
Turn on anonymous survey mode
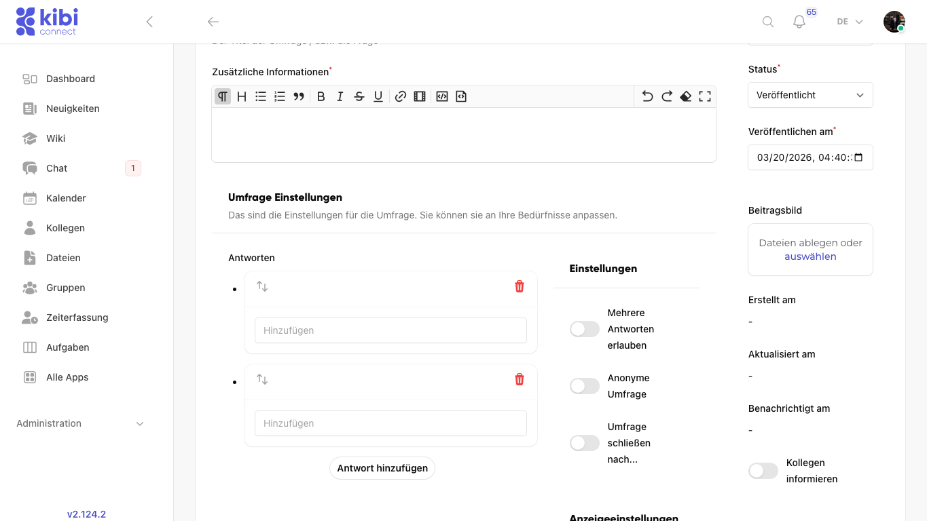tap(584, 385)
